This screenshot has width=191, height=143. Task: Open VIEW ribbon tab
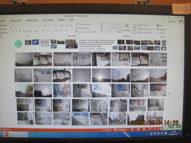pyautogui.click(x=72, y=20)
